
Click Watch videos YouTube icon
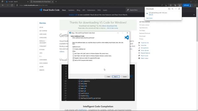pyautogui.click(x=139, y=58)
